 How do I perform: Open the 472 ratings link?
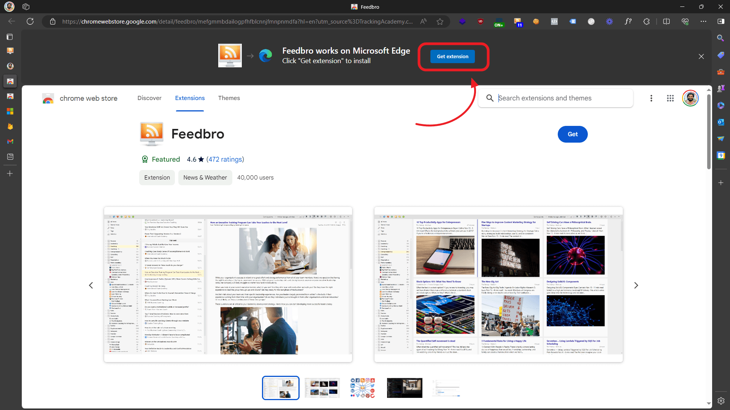(x=225, y=159)
